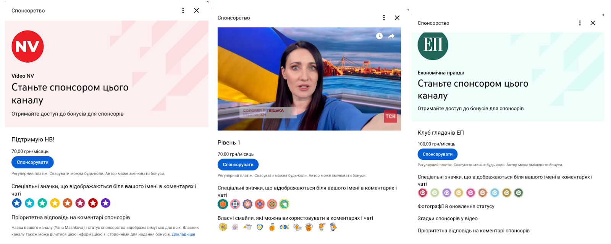Screen dimensions: 611x244
Task: Click the first custom emoji in Рівень 1 row
Action: click(x=223, y=227)
